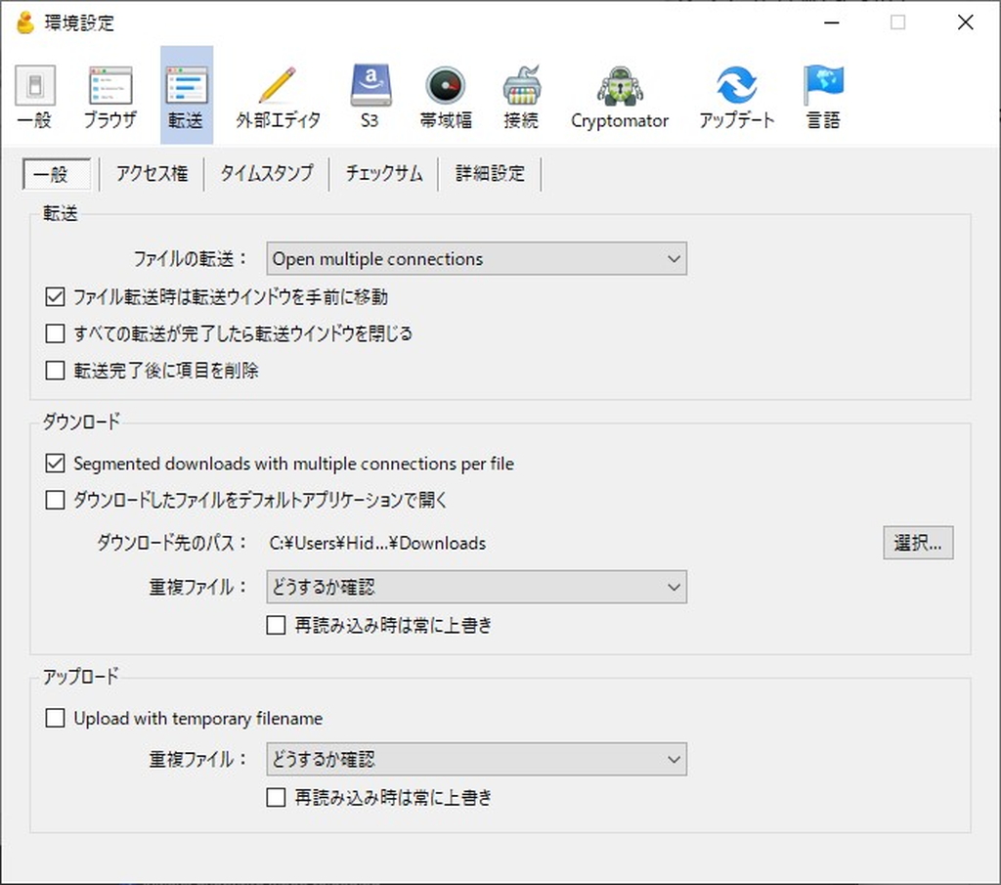1001x885 pixels.
Task: Open the 一般 (General) preferences icon
Action: (x=35, y=93)
